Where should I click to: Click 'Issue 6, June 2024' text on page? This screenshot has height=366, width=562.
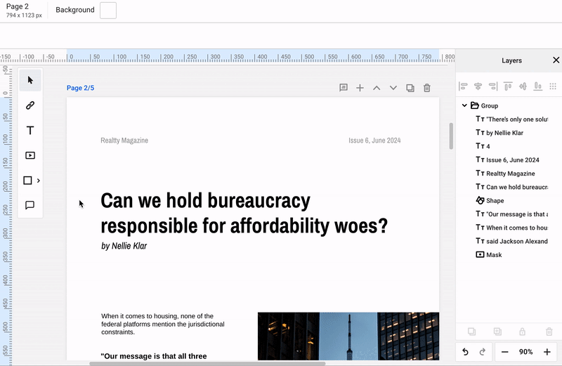374,140
